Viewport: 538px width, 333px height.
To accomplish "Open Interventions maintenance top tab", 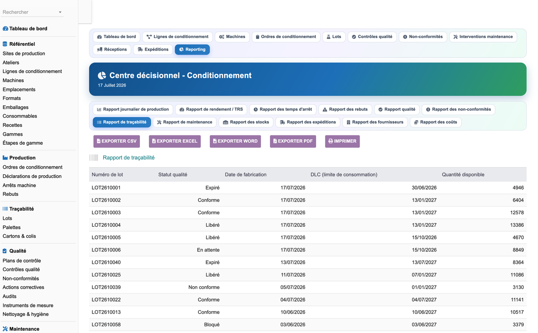I will tap(483, 37).
